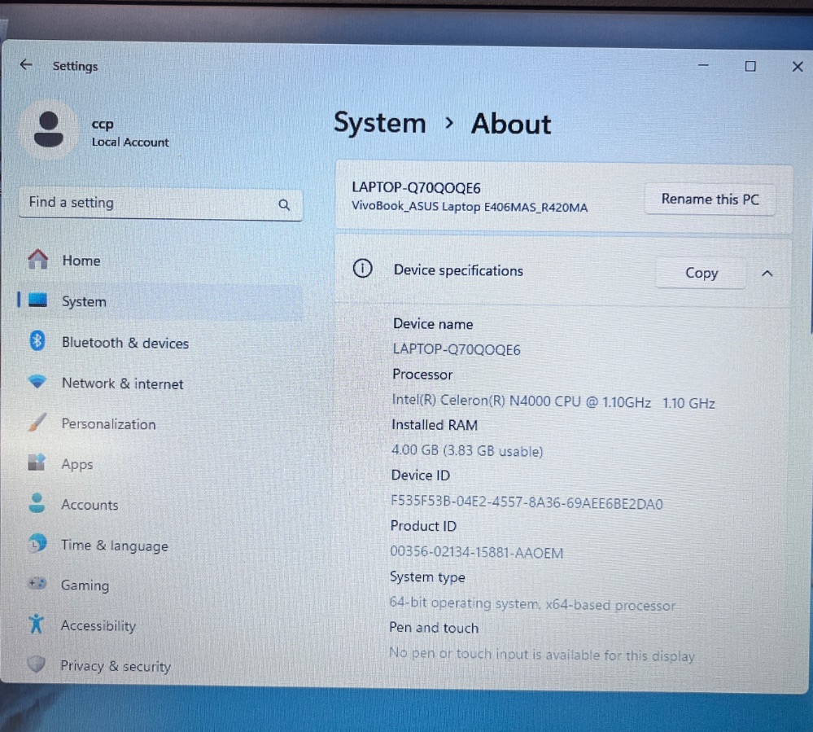Viewport: 813px width, 732px height.
Task: Click the search magnifier icon
Action: pos(284,204)
